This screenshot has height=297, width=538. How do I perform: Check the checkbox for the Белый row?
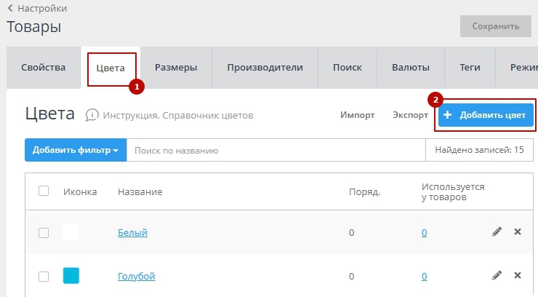(44, 233)
